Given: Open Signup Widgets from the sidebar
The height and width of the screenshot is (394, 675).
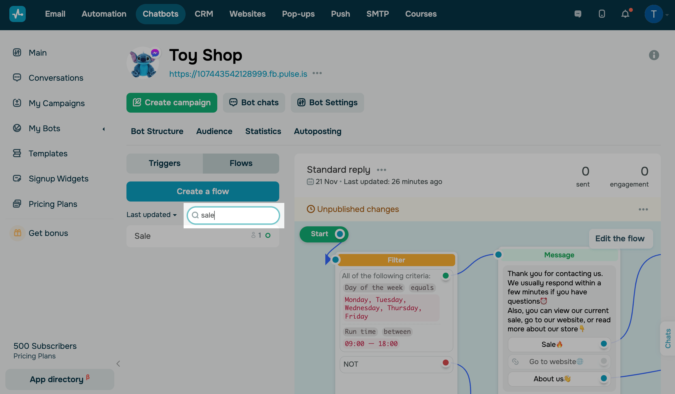Looking at the screenshot, I should (x=59, y=178).
